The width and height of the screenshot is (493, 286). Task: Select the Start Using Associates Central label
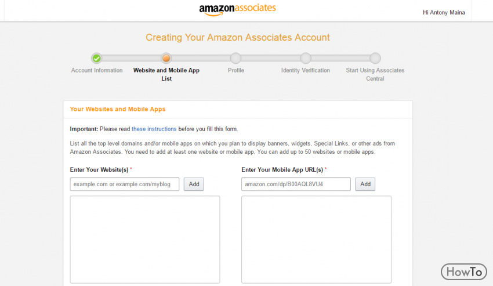pos(375,74)
